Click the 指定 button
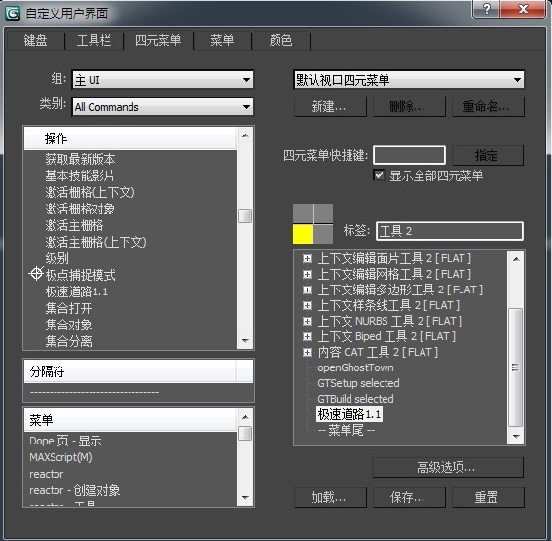This screenshot has height=541, width=552. (x=488, y=155)
